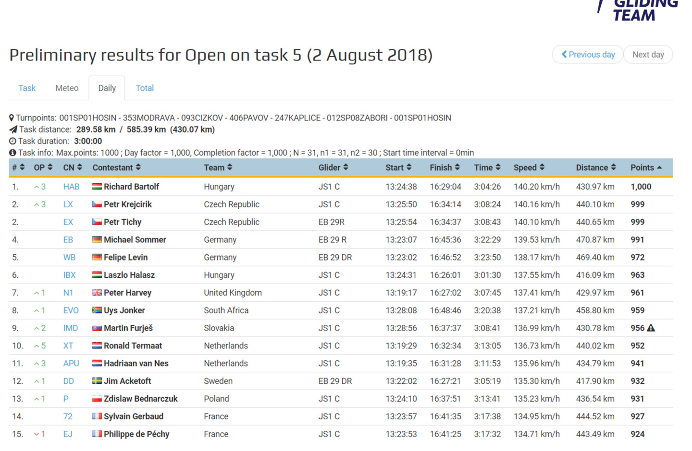The image size is (692, 451).
Task: Click the Slovak flag beside Martin Furješ
Action: [97, 328]
